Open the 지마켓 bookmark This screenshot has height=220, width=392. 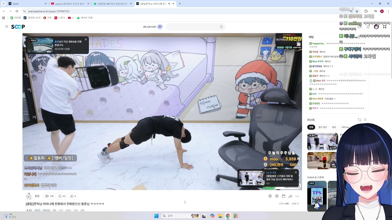pos(16,18)
